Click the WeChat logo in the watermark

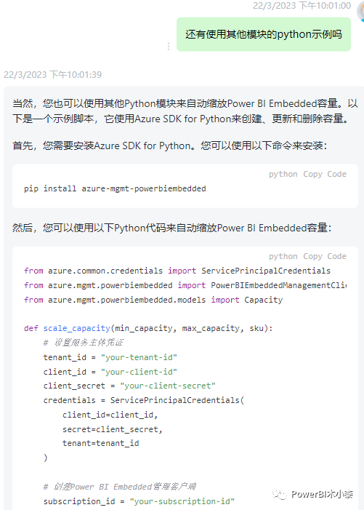pos(280,495)
